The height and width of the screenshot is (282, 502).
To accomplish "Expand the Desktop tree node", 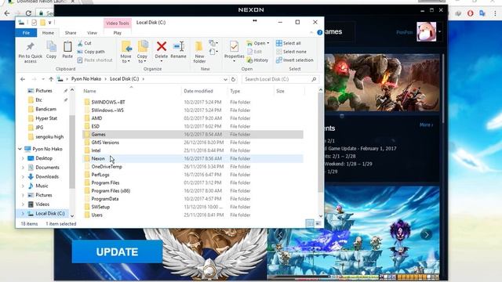I will point(23,158).
